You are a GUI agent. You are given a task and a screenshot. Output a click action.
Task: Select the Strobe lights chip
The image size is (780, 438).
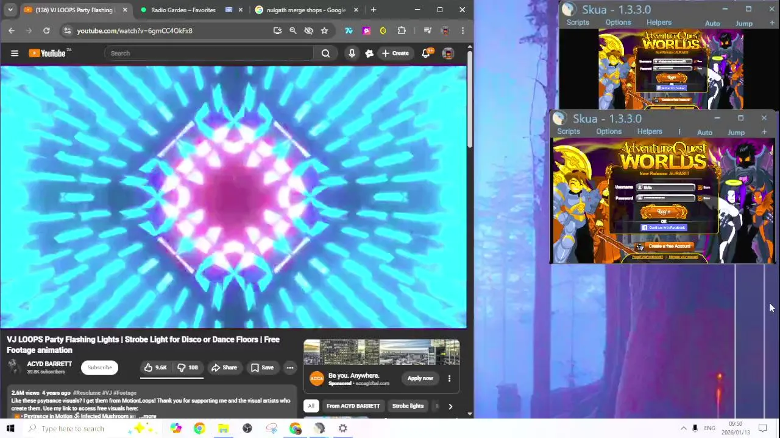(x=408, y=406)
